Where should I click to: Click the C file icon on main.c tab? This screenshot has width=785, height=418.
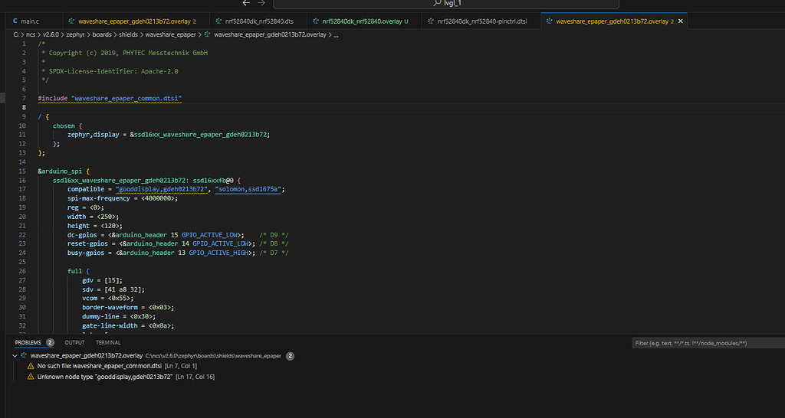click(15, 21)
